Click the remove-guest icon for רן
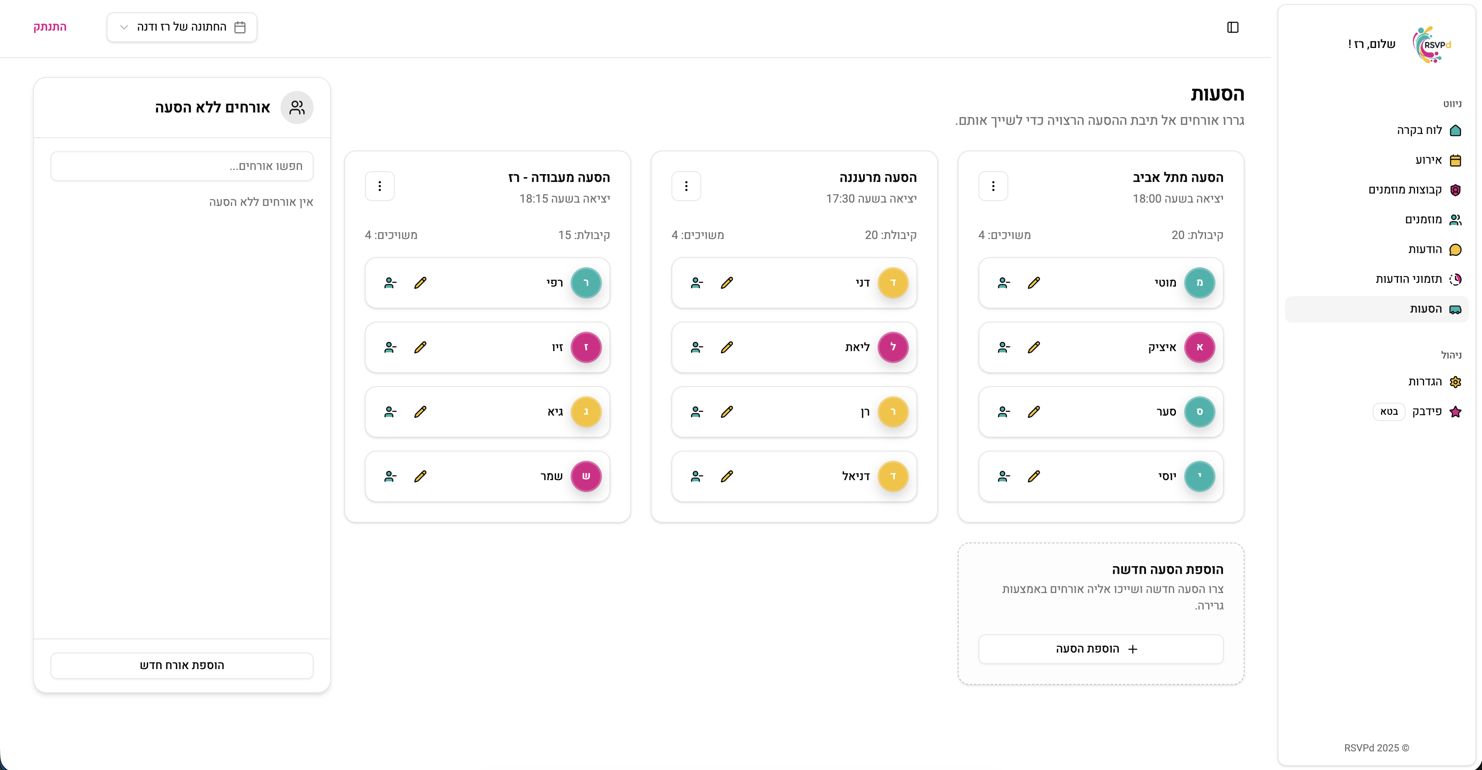Viewport: 1482px width, 770px height. click(x=697, y=412)
